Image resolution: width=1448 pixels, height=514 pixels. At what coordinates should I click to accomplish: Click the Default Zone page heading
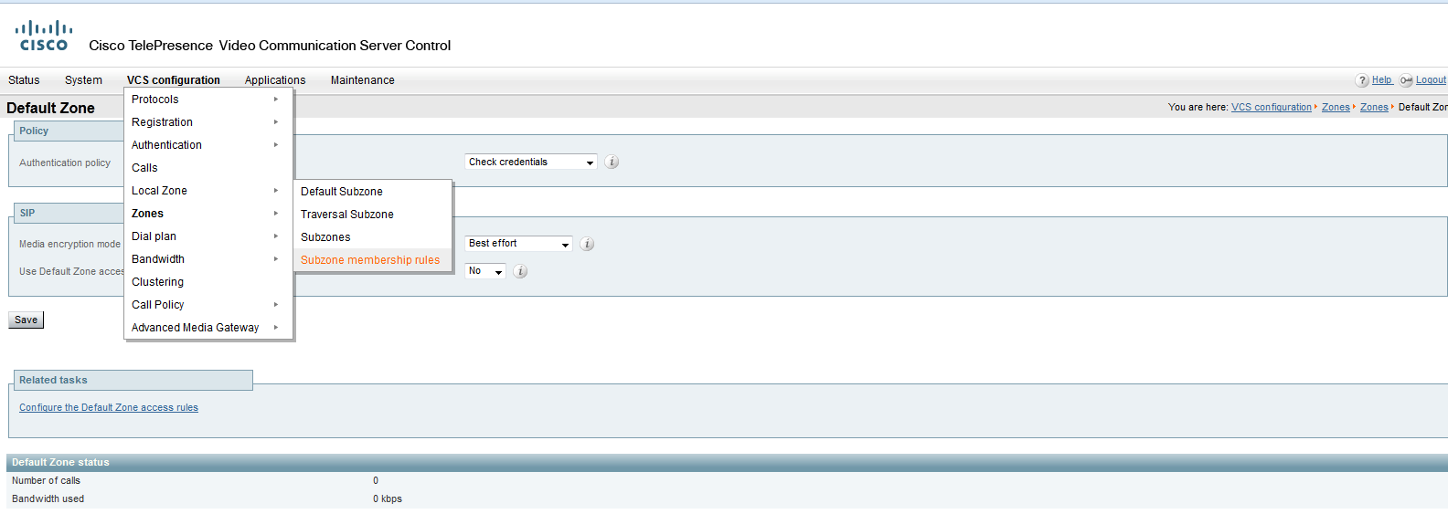[x=51, y=108]
